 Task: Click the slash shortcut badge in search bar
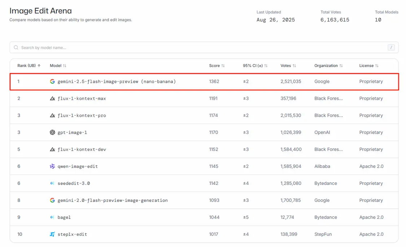[391, 48]
